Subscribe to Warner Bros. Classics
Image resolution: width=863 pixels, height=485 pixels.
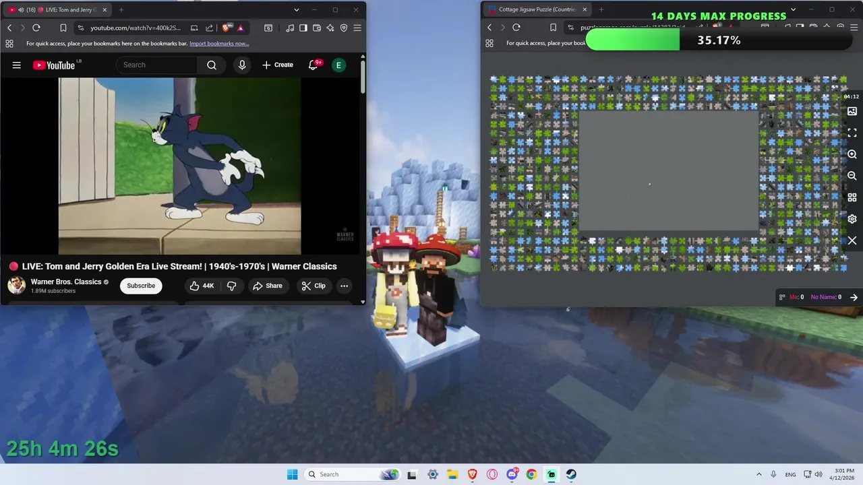pyautogui.click(x=141, y=286)
